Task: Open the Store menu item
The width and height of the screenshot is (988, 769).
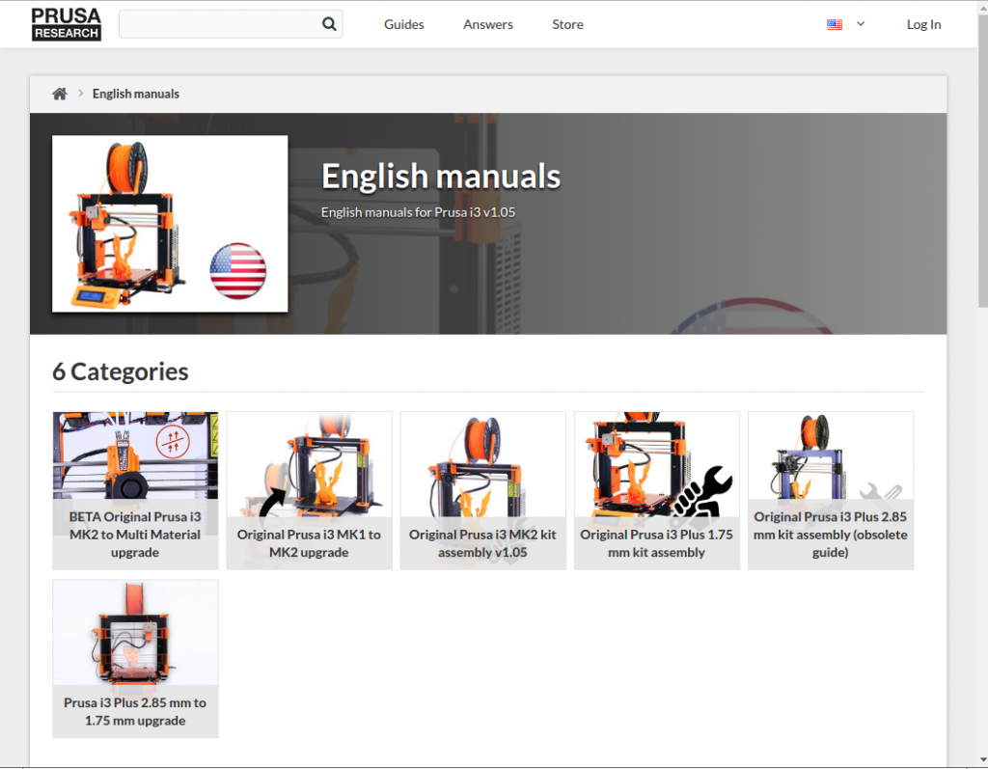Action: click(x=567, y=24)
